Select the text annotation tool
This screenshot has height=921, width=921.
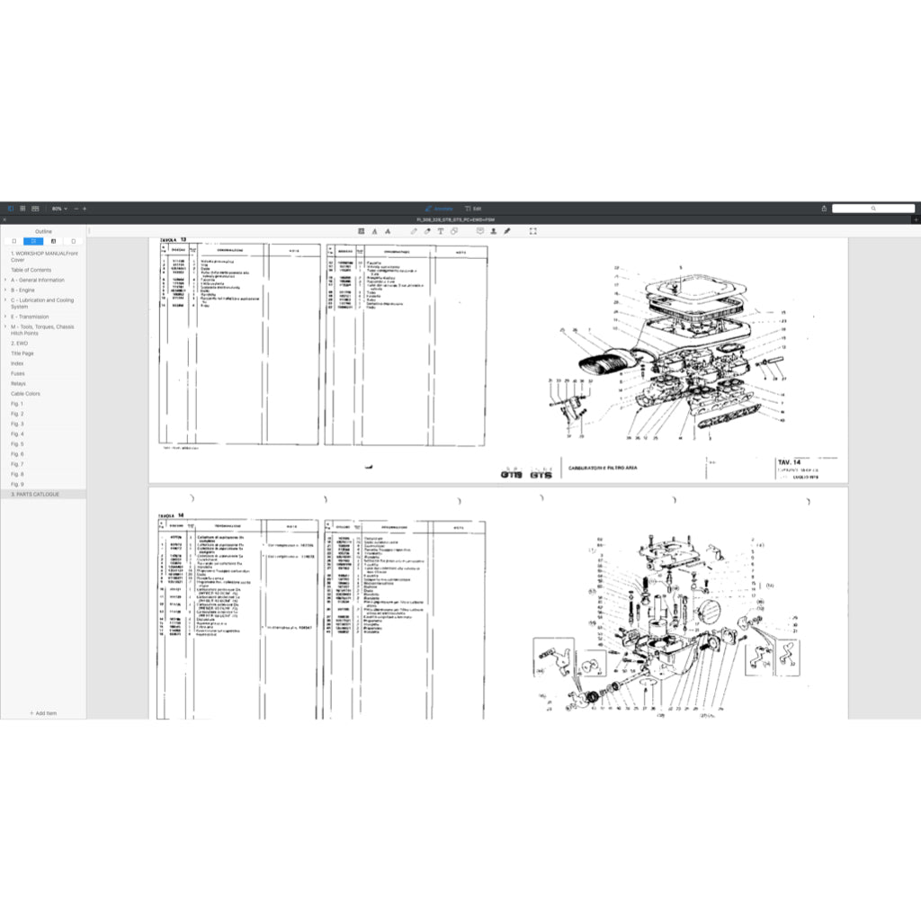click(x=441, y=231)
